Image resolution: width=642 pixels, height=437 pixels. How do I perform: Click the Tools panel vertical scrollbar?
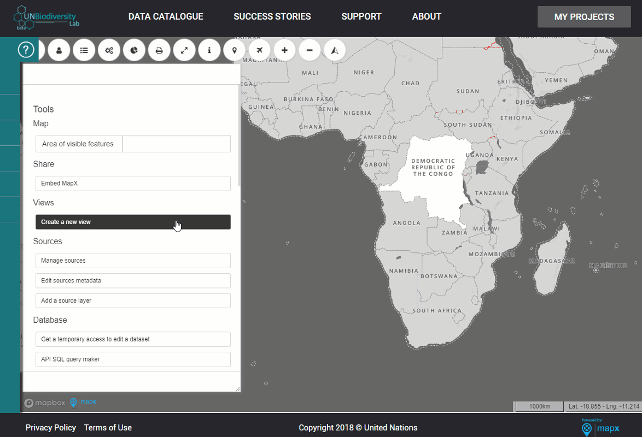point(239,136)
